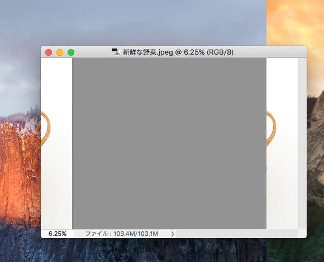This screenshot has width=324, height=262.
Task: Open the status bar info arrow menu
Action: coord(173,234)
